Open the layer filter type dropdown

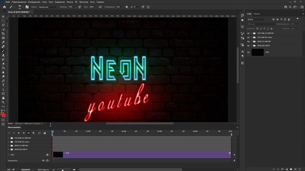(256, 19)
